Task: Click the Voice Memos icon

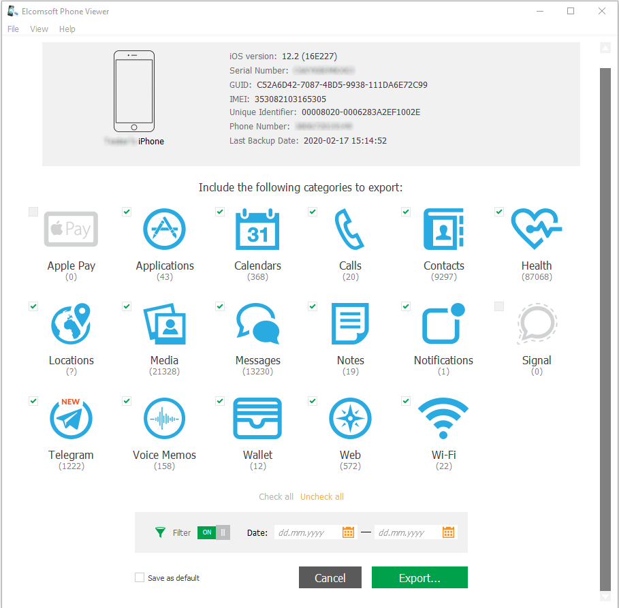Action: (164, 418)
